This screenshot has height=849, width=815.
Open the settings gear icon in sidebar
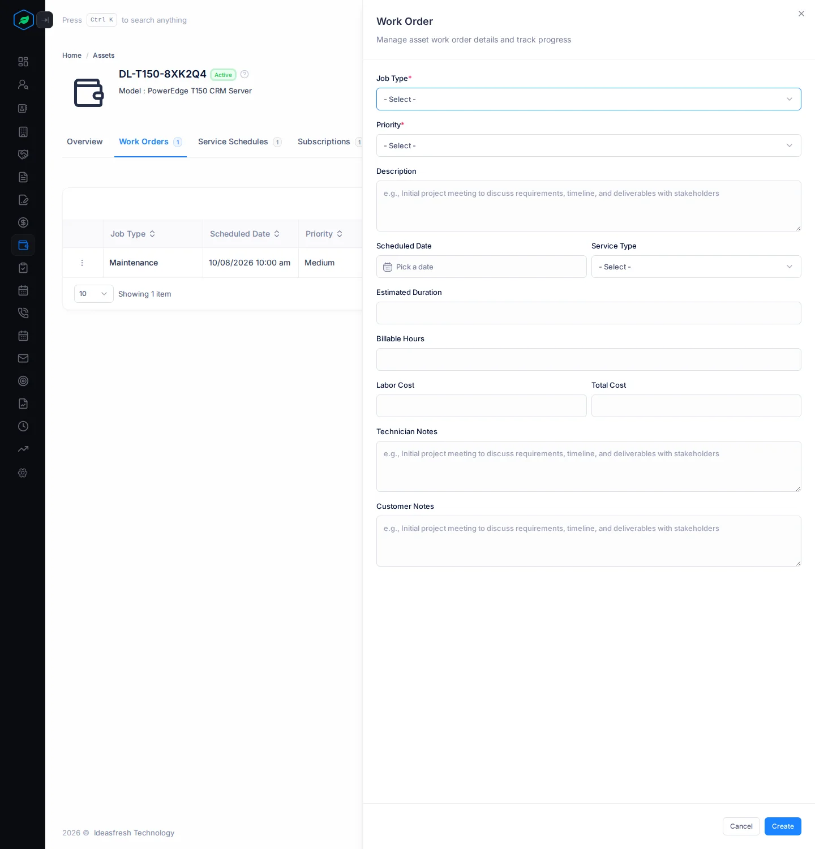pyautogui.click(x=23, y=473)
